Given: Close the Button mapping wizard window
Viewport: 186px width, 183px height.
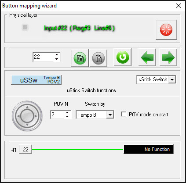Looking at the screenshot, I should (179, 6).
